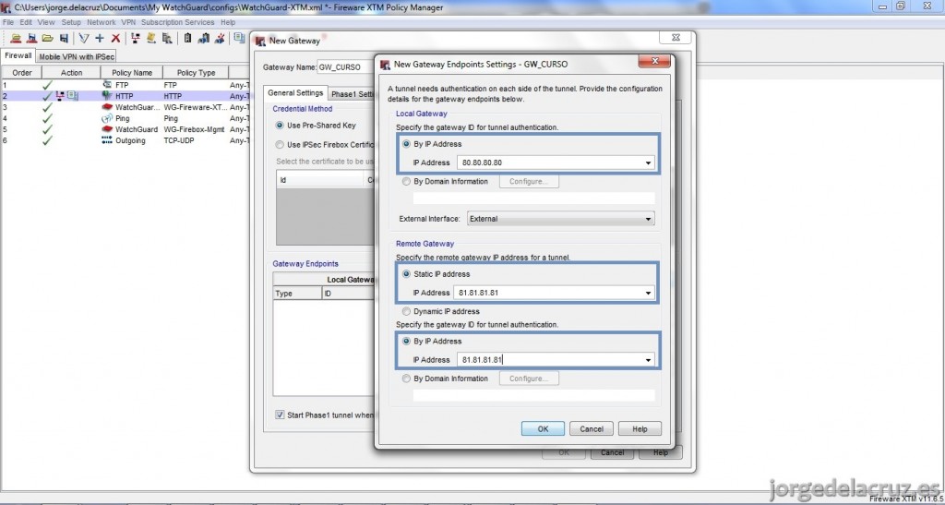This screenshot has width=945, height=505.
Task: Select Local Gateway By IP Address radio
Action: click(406, 144)
